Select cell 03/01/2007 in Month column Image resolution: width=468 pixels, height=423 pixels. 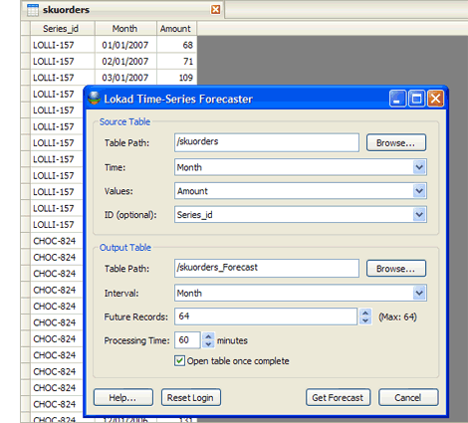[x=125, y=78]
